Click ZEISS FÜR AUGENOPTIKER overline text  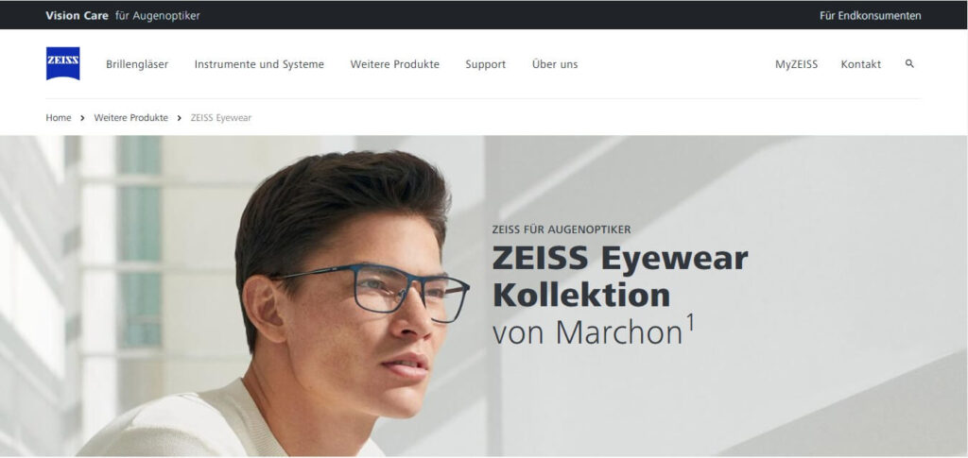click(562, 229)
